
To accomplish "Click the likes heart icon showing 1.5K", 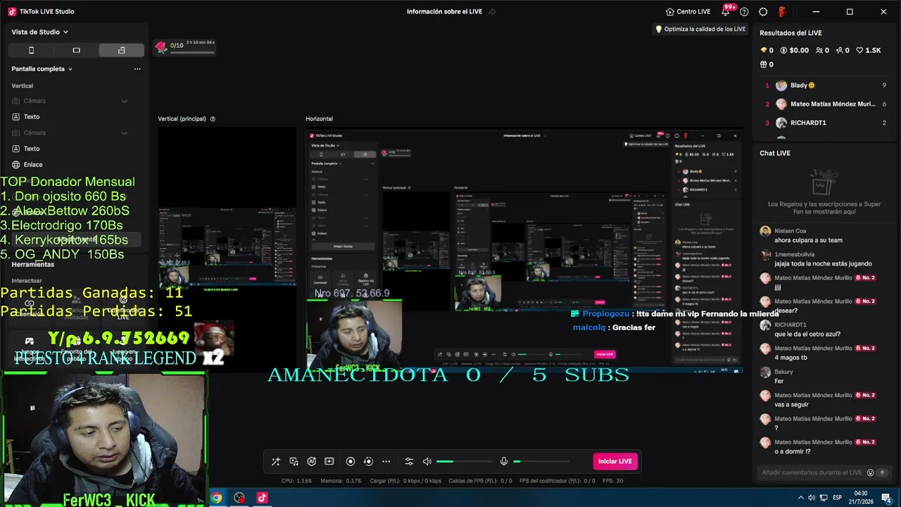I will tap(860, 51).
